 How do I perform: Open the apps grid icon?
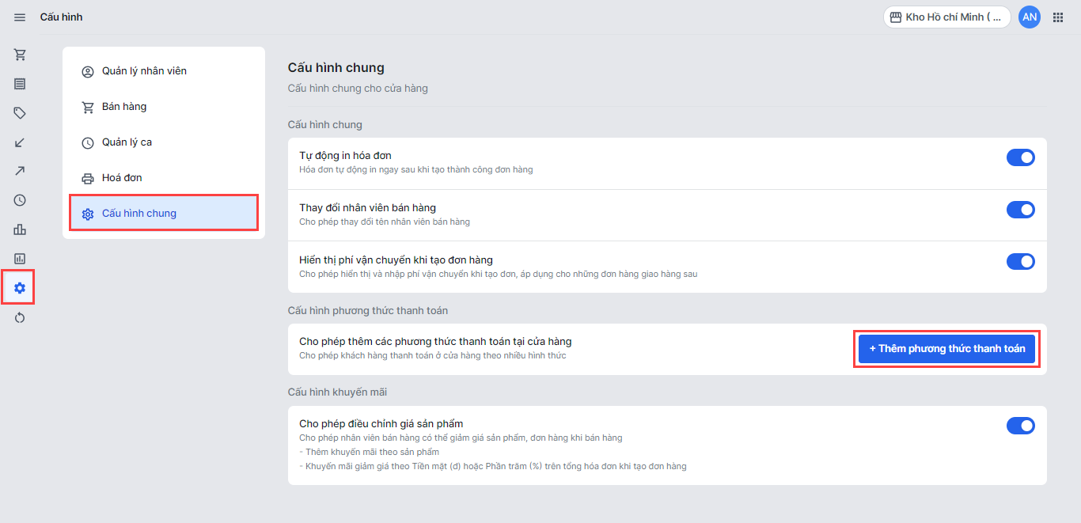tap(1058, 17)
